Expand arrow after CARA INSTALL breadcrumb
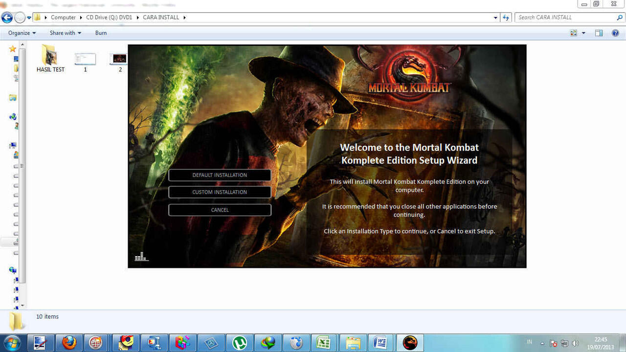 tap(185, 17)
